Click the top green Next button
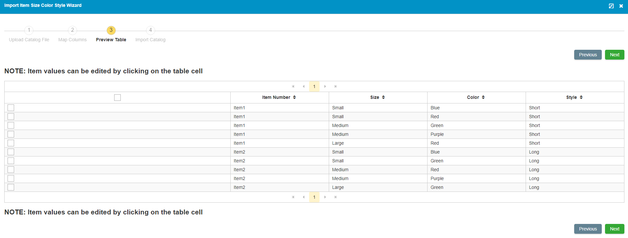The width and height of the screenshot is (628, 238). (614, 55)
